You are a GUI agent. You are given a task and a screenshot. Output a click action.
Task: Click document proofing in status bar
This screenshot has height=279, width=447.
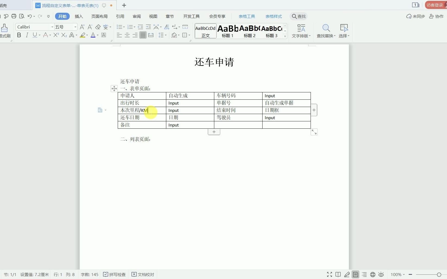tap(143, 274)
